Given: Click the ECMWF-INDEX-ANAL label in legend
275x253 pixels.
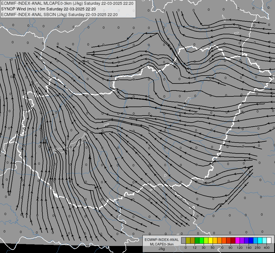Looking at the screenshot, I should click(x=162, y=240).
